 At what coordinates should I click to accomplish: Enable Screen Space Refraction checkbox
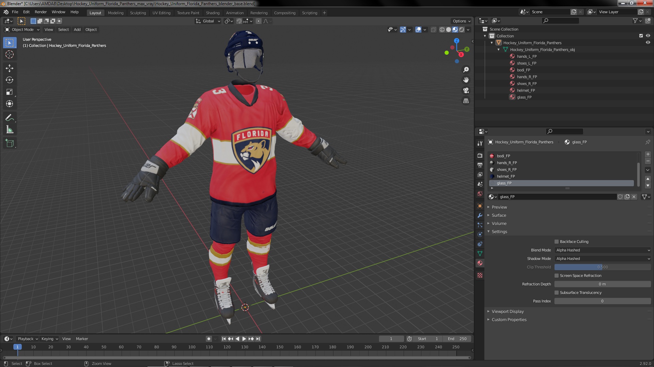coord(557,276)
